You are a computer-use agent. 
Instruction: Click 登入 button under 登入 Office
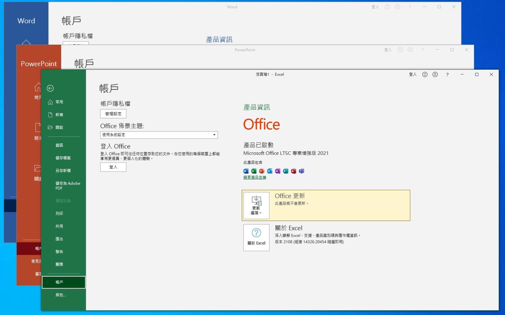(113, 167)
